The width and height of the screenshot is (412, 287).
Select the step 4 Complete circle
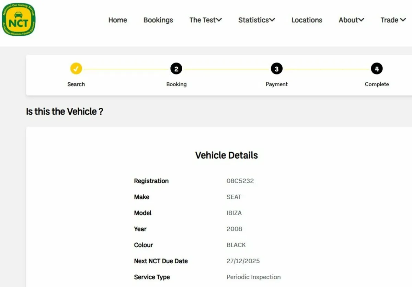(x=377, y=69)
